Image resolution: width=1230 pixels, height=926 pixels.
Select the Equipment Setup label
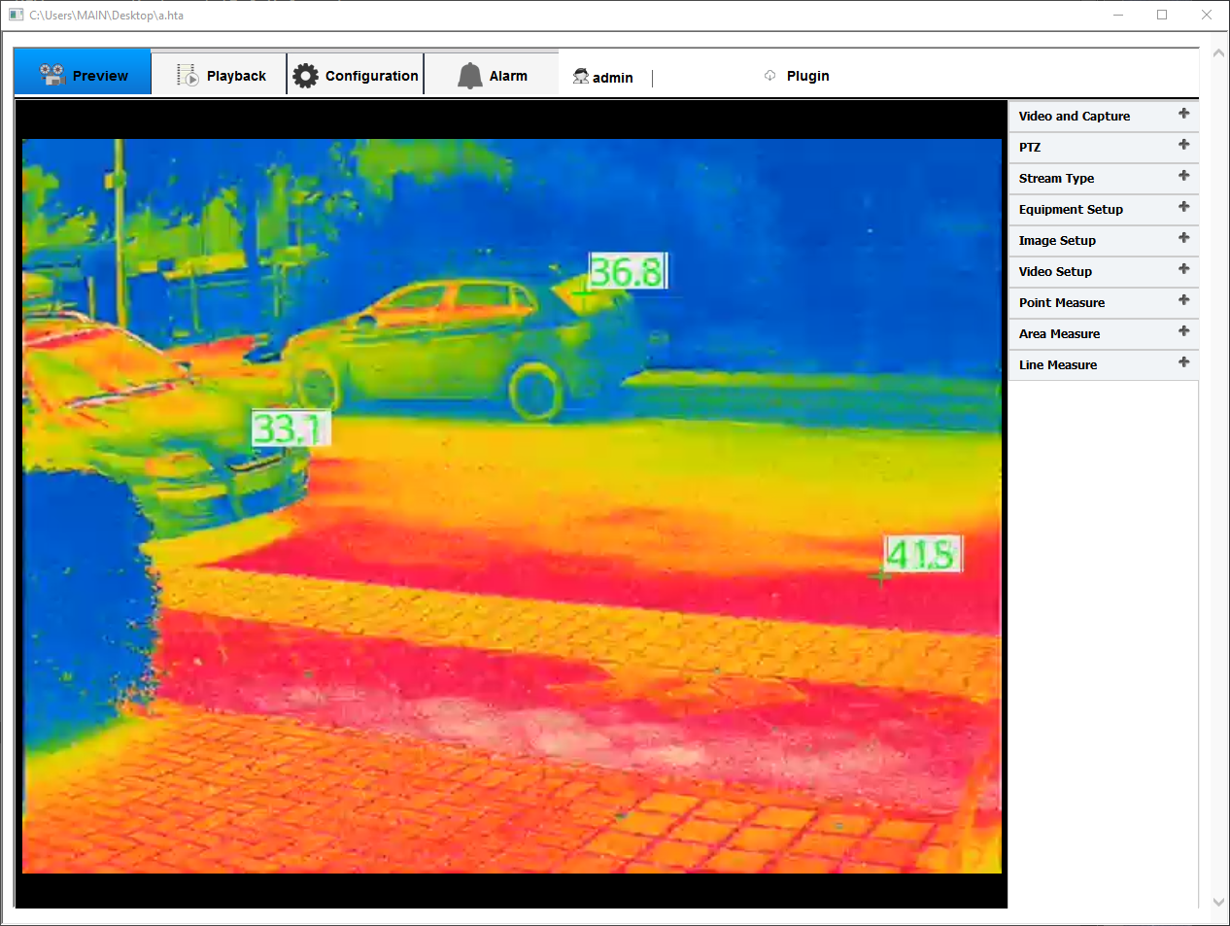click(x=1071, y=209)
